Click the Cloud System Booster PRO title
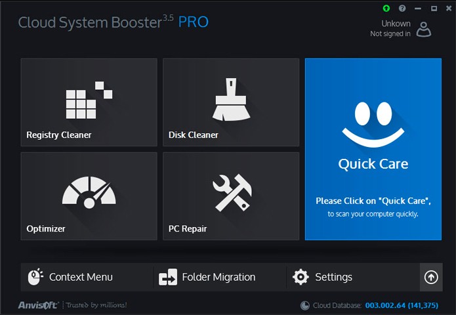 (x=114, y=22)
